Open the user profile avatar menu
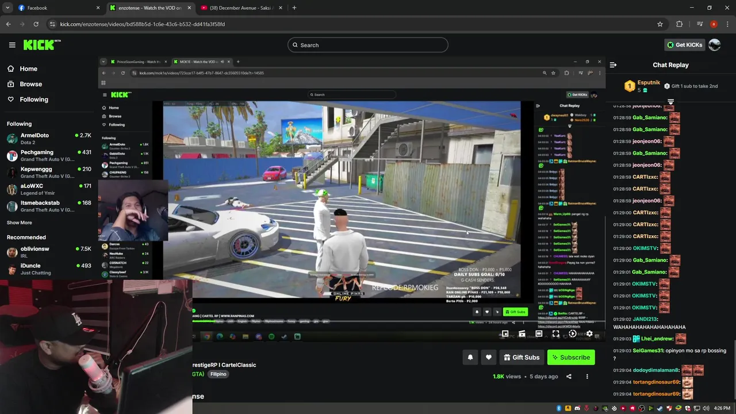The width and height of the screenshot is (736, 414). coord(715,45)
